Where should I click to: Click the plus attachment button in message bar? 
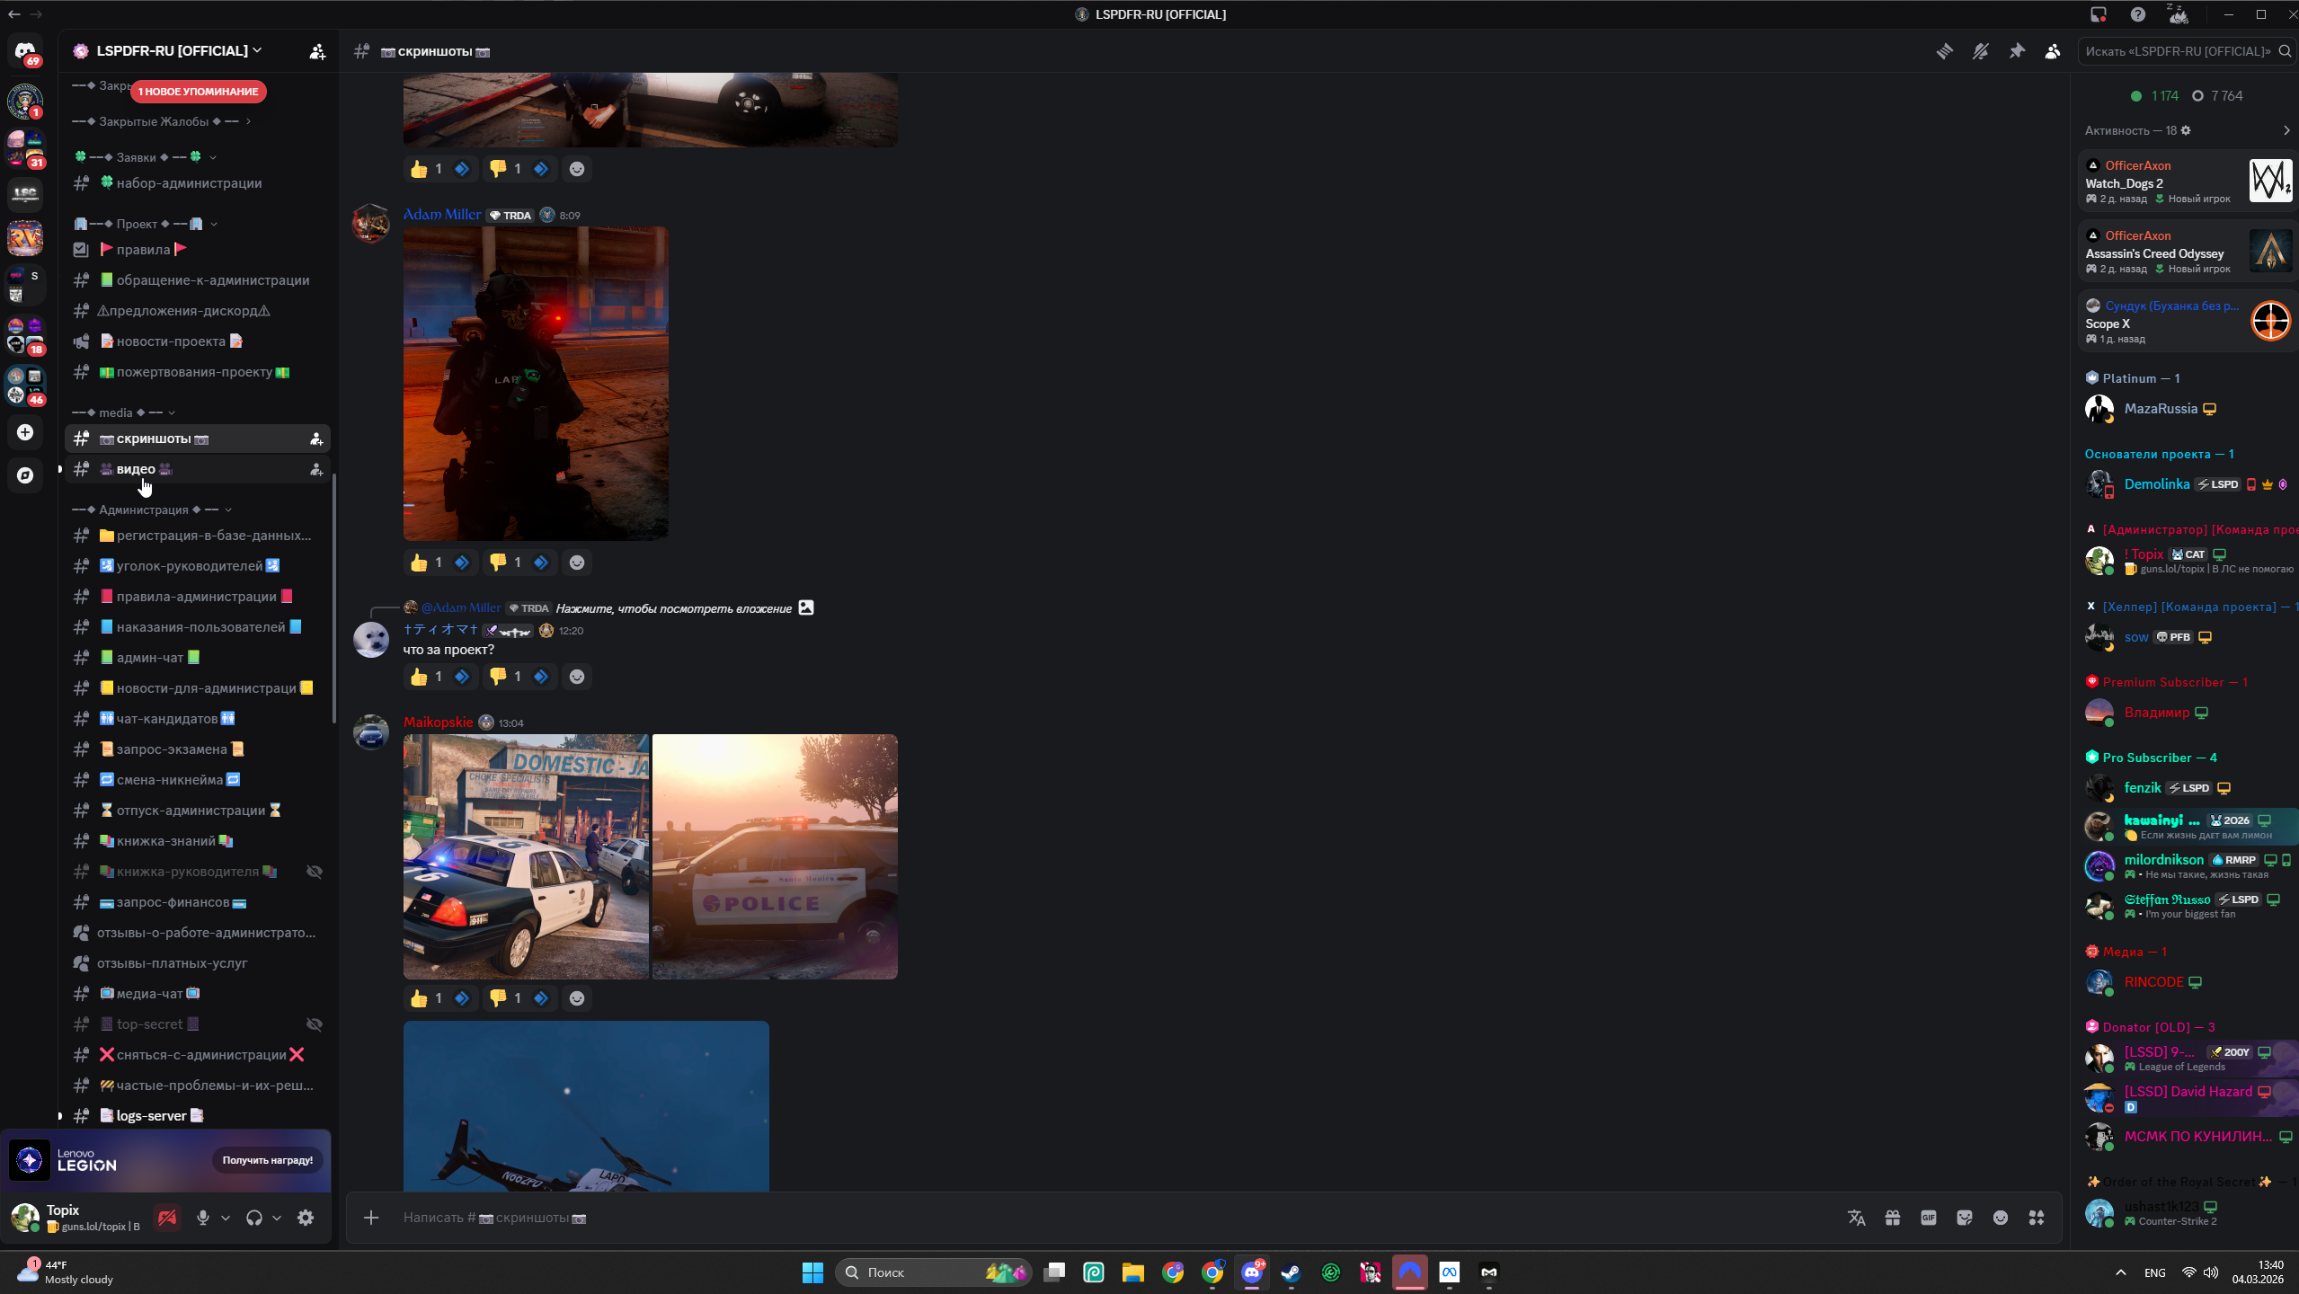(x=371, y=1218)
